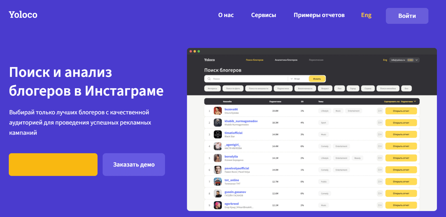Open the Био filter
This screenshot has height=217, width=446.
tap(406, 89)
